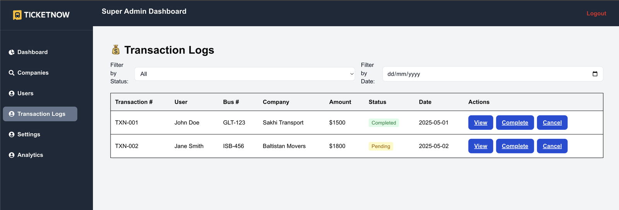Click the Transaction Logs page title
619x210 pixels.
169,50
